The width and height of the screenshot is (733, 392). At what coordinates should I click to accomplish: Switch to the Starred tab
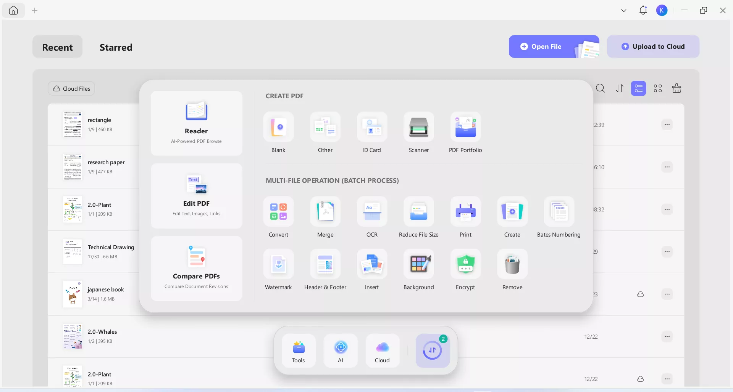coord(116,47)
